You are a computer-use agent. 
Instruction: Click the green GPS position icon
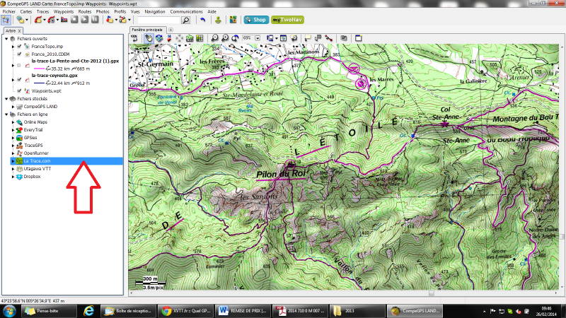pyautogui.click(x=218, y=20)
